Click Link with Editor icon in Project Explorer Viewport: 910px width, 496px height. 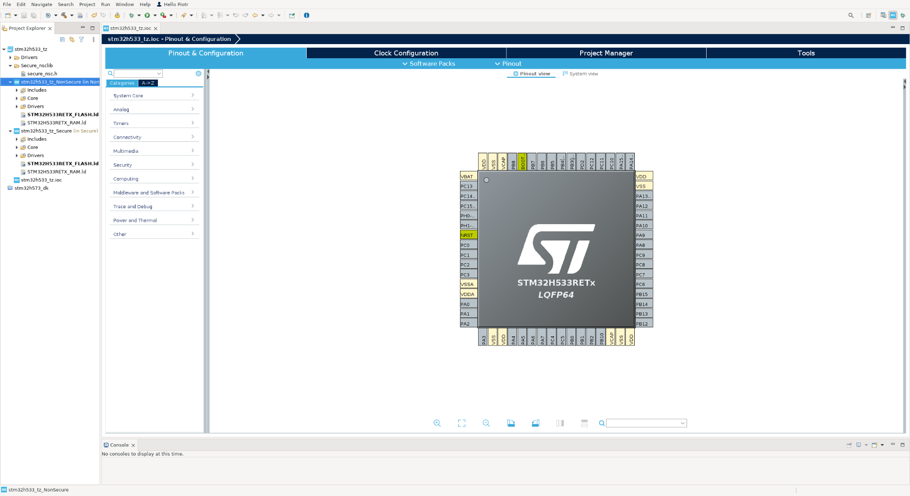[x=72, y=40]
